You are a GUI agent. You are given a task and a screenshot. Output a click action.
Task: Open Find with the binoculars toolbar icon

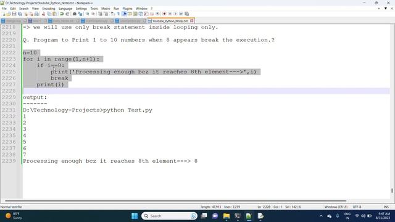point(75,14)
